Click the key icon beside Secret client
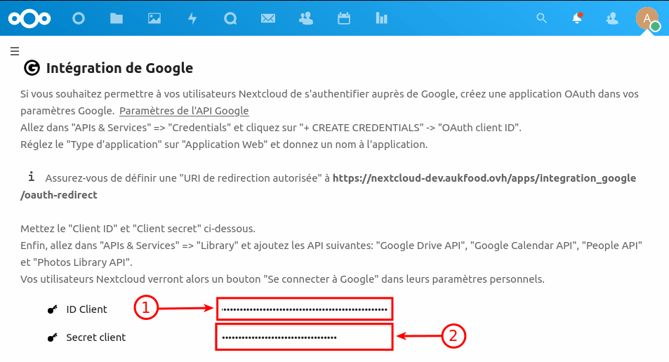 [x=52, y=337]
